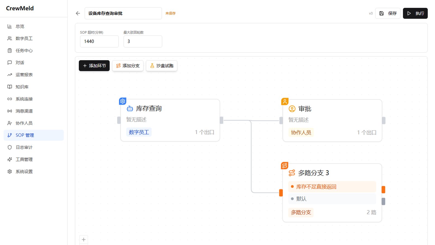Click 2 路 on branch node
Image resolution: width=435 pixels, height=245 pixels.
click(371, 212)
